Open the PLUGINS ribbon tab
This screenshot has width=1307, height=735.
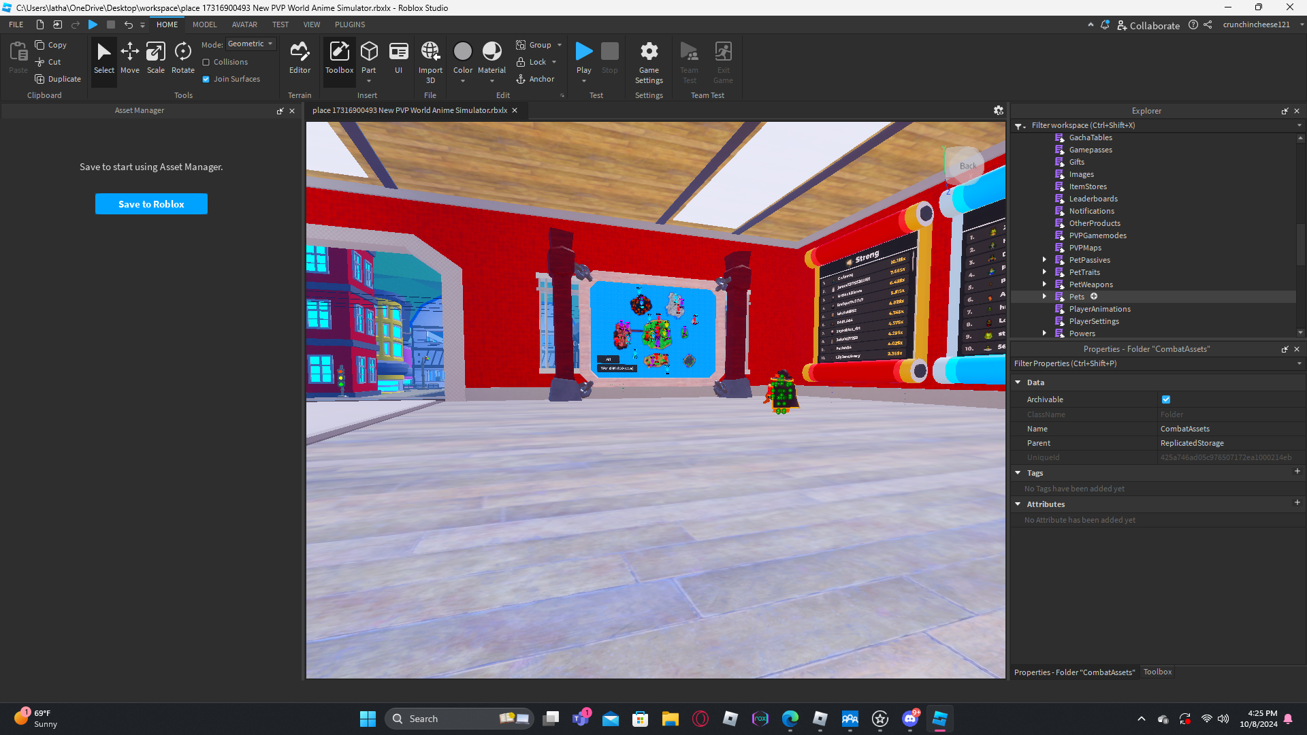pyautogui.click(x=350, y=24)
